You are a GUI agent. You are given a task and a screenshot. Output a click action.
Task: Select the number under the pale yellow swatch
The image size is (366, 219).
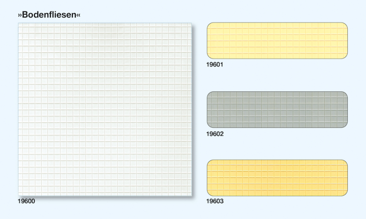(214, 65)
